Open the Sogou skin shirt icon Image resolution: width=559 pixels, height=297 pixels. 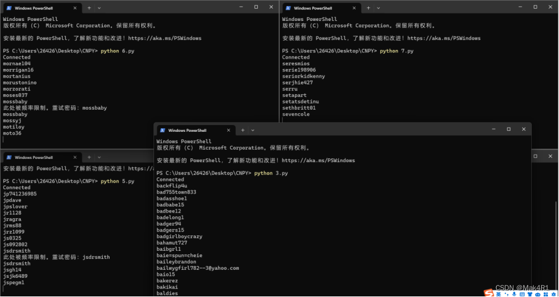click(530, 294)
